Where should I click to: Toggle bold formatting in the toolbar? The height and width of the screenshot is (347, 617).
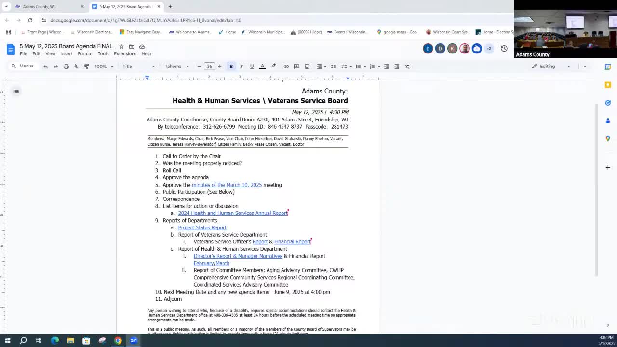[x=231, y=67]
